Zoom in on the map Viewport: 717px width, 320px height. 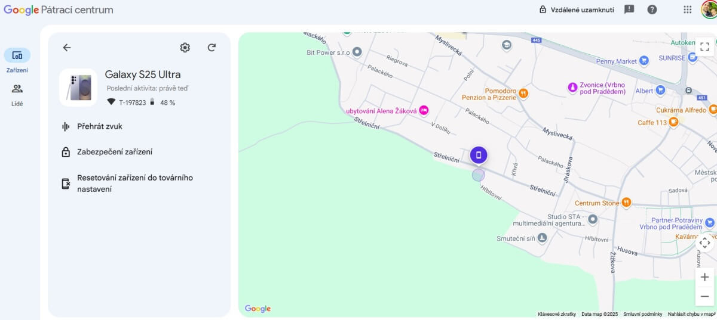pos(704,277)
